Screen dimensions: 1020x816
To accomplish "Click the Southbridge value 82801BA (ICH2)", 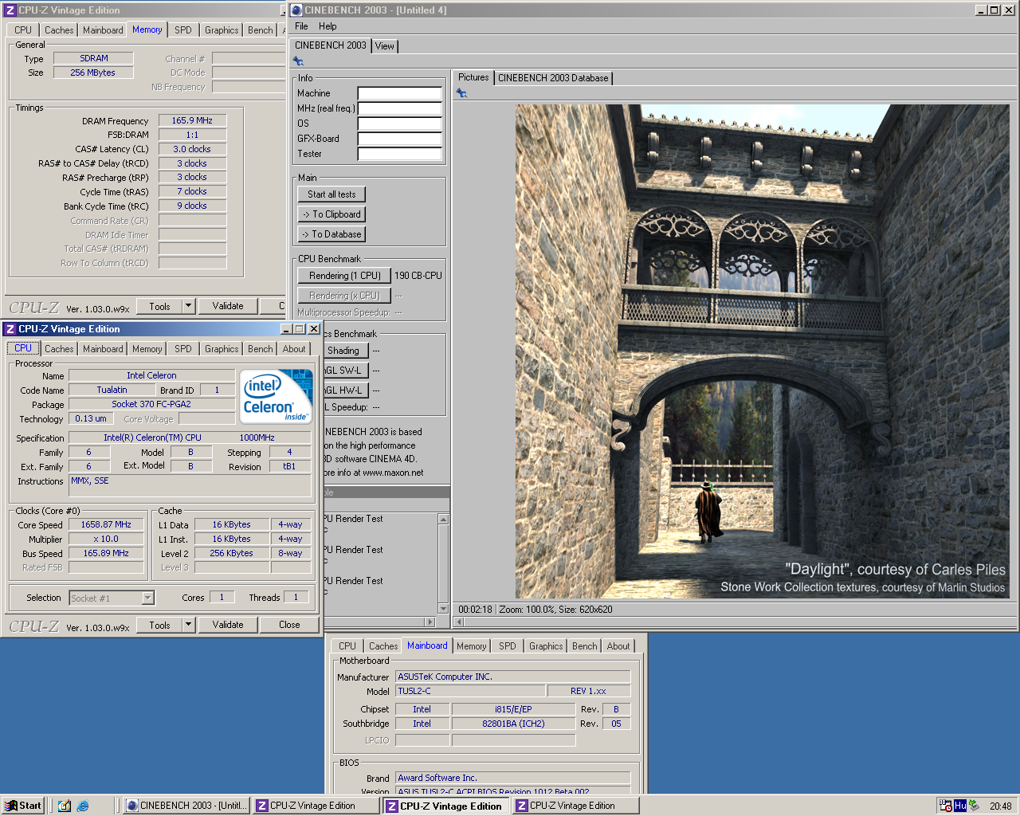I will coord(513,724).
